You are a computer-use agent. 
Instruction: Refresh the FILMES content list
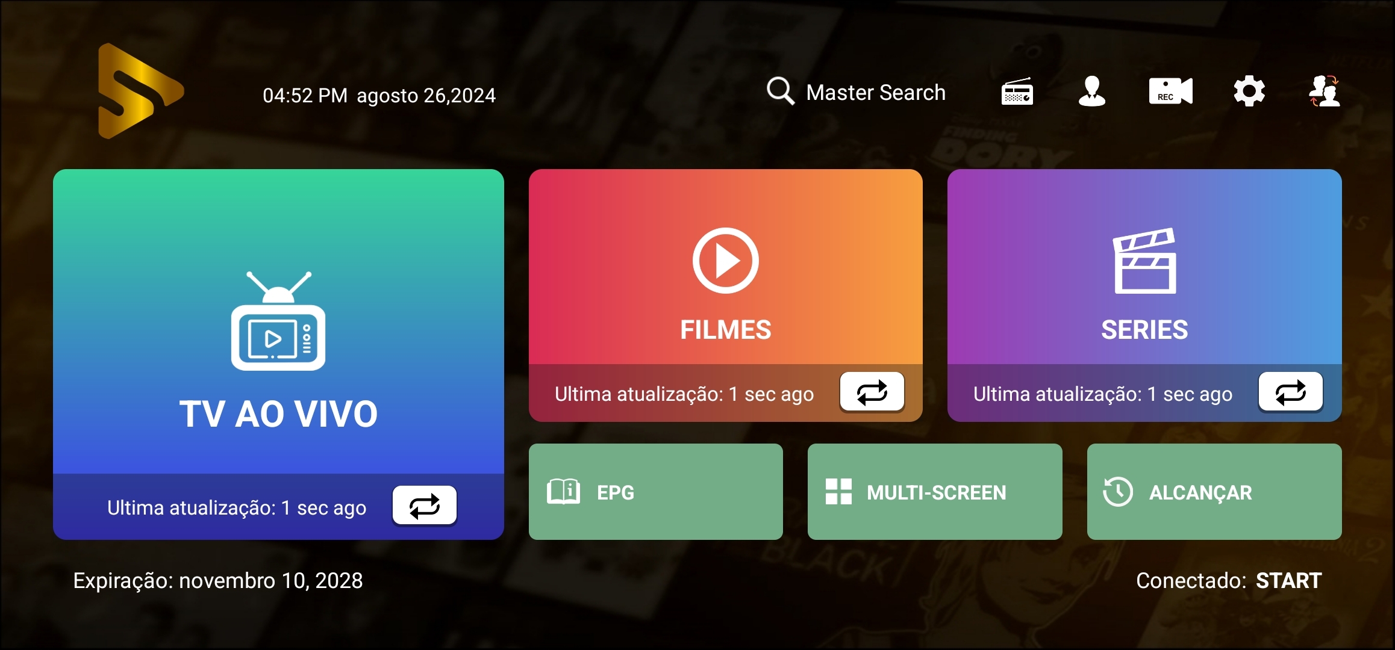[872, 392]
